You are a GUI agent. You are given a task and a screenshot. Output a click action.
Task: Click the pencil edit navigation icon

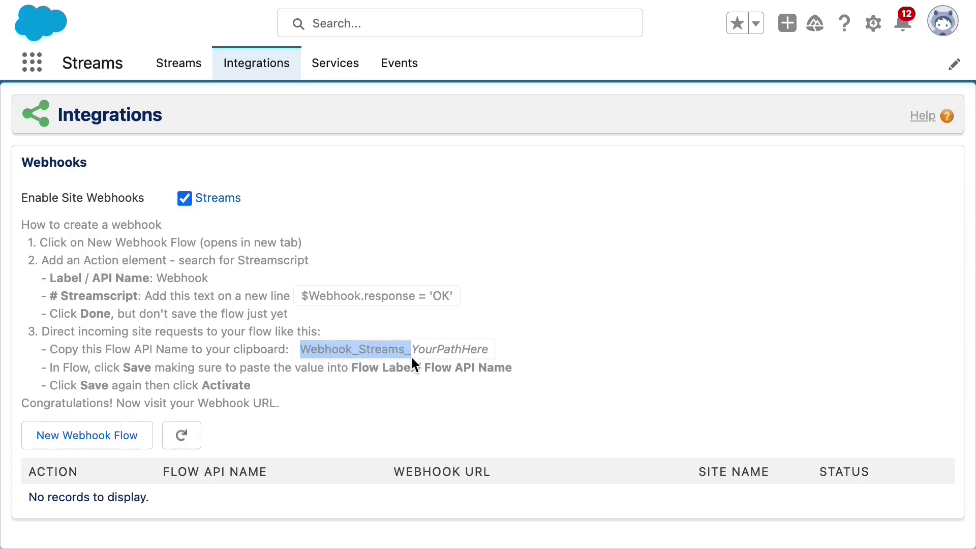point(954,64)
